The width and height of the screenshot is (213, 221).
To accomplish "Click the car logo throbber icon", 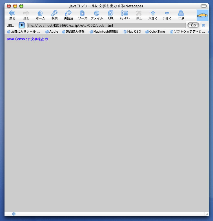I will tap(202, 15).
